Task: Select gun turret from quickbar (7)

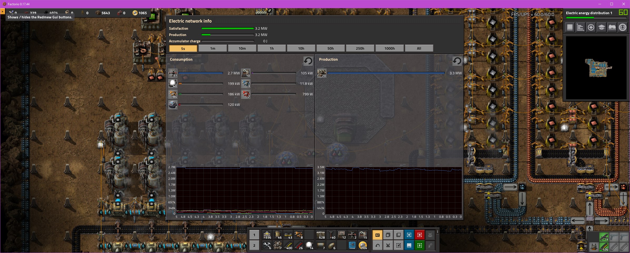Action: pos(277,245)
